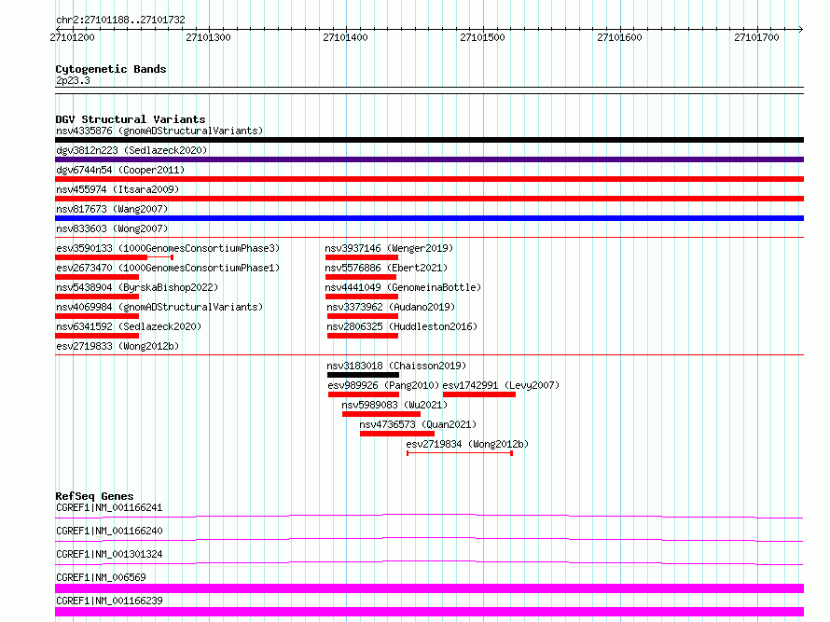This screenshot has height=622, width=830.
Task: Open variant nsv455974 (Itsara2009) label
Action: coord(118,189)
